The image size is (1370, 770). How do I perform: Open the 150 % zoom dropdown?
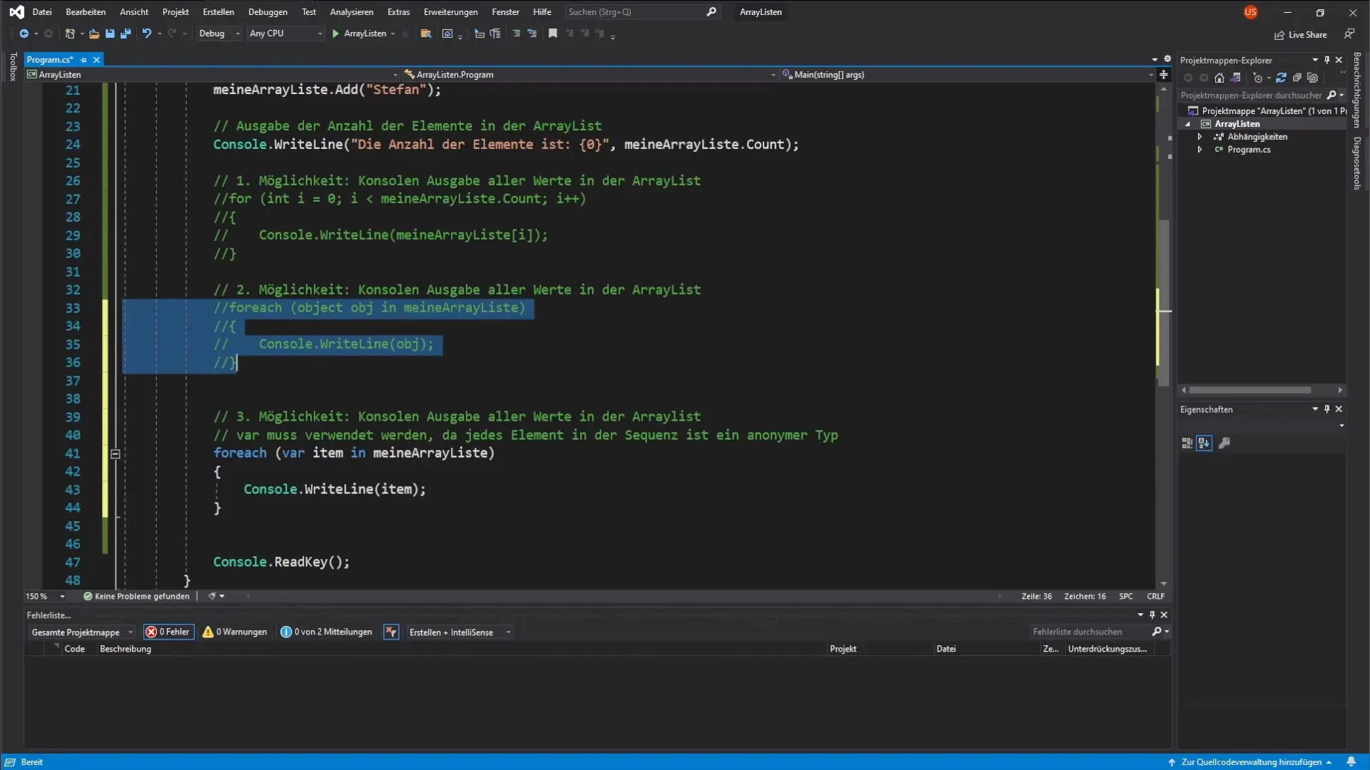[x=45, y=596]
